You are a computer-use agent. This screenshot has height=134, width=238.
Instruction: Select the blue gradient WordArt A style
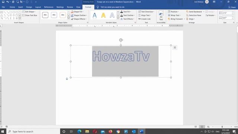95,15
